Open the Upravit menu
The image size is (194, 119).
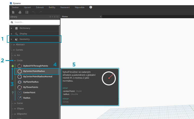27,7
